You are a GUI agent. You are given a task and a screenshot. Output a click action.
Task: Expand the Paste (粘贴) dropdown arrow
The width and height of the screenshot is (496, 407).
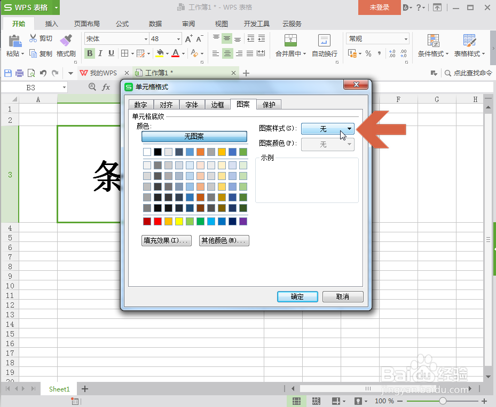click(x=23, y=54)
